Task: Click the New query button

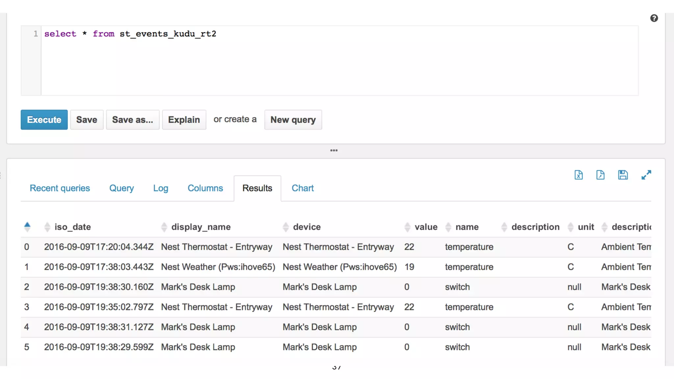Action: (x=293, y=120)
